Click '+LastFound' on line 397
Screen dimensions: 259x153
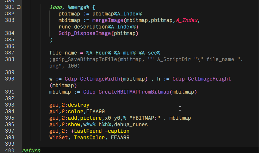pyautogui.click(x=86, y=131)
